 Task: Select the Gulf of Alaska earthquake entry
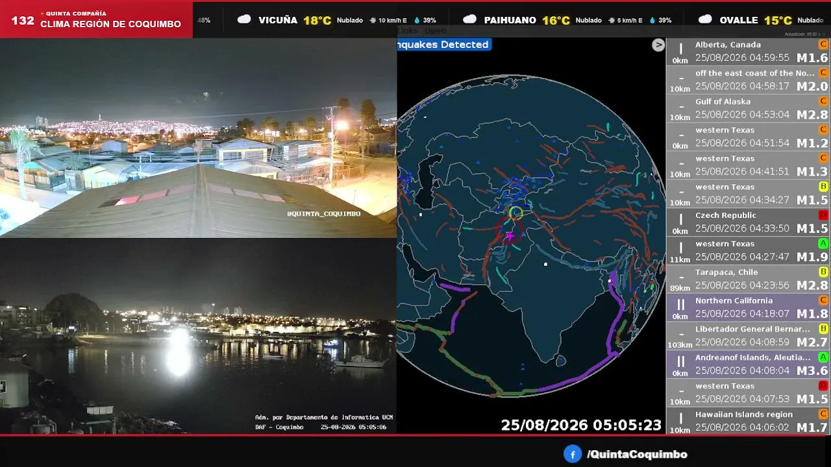749,109
